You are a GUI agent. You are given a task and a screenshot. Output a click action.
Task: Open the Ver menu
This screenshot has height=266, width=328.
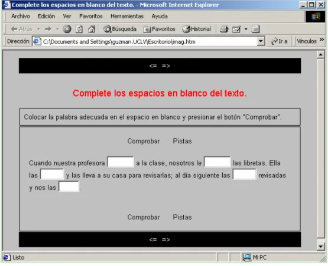point(67,16)
